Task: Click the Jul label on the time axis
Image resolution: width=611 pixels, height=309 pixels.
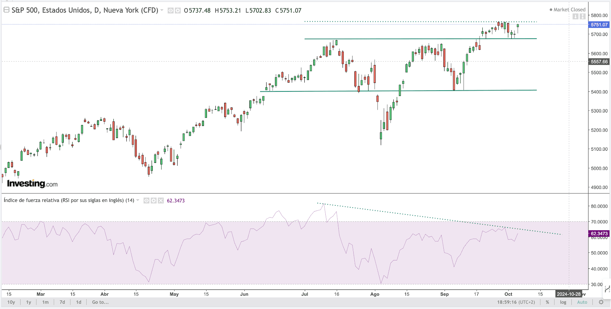Action: point(305,294)
